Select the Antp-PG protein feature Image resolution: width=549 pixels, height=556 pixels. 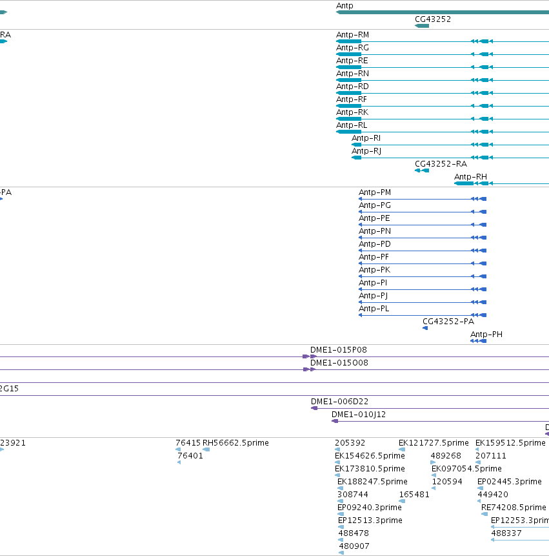pyautogui.click(x=375, y=205)
